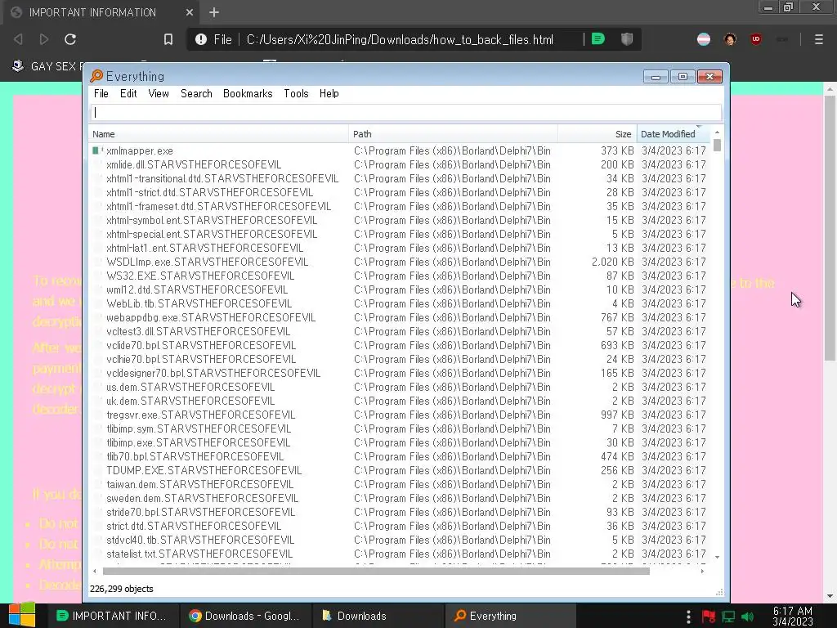Open the Bookmarks menu in Everything
837x628 pixels.
(x=248, y=93)
